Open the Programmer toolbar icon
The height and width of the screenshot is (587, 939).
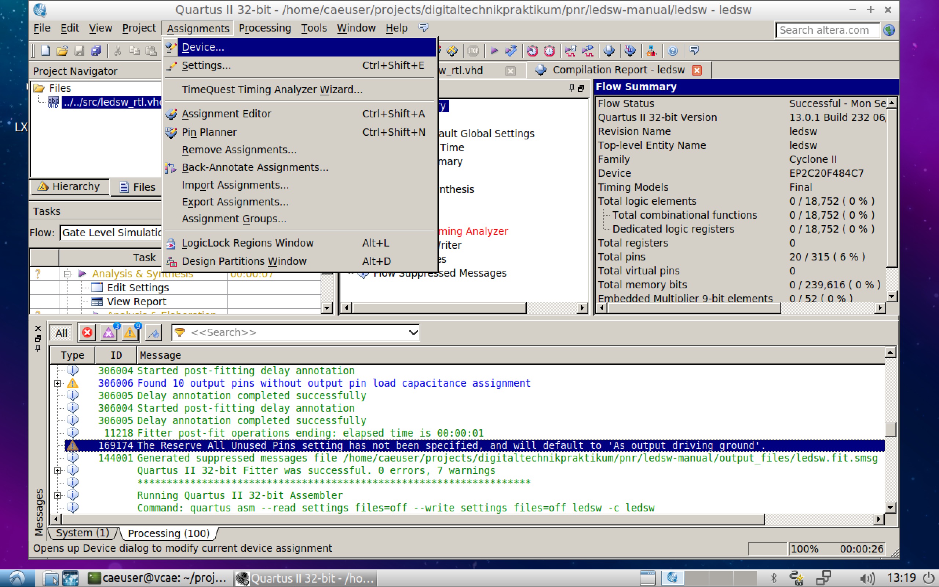coord(630,51)
